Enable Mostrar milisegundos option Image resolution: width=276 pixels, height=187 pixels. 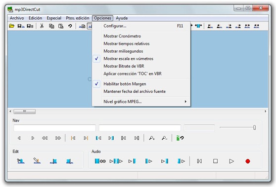[x=141, y=51]
